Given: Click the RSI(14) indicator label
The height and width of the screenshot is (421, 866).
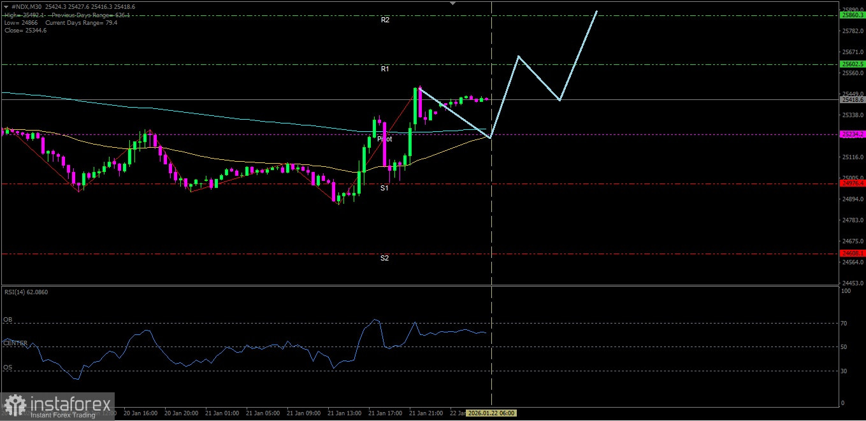Looking at the screenshot, I should click(x=25, y=292).
